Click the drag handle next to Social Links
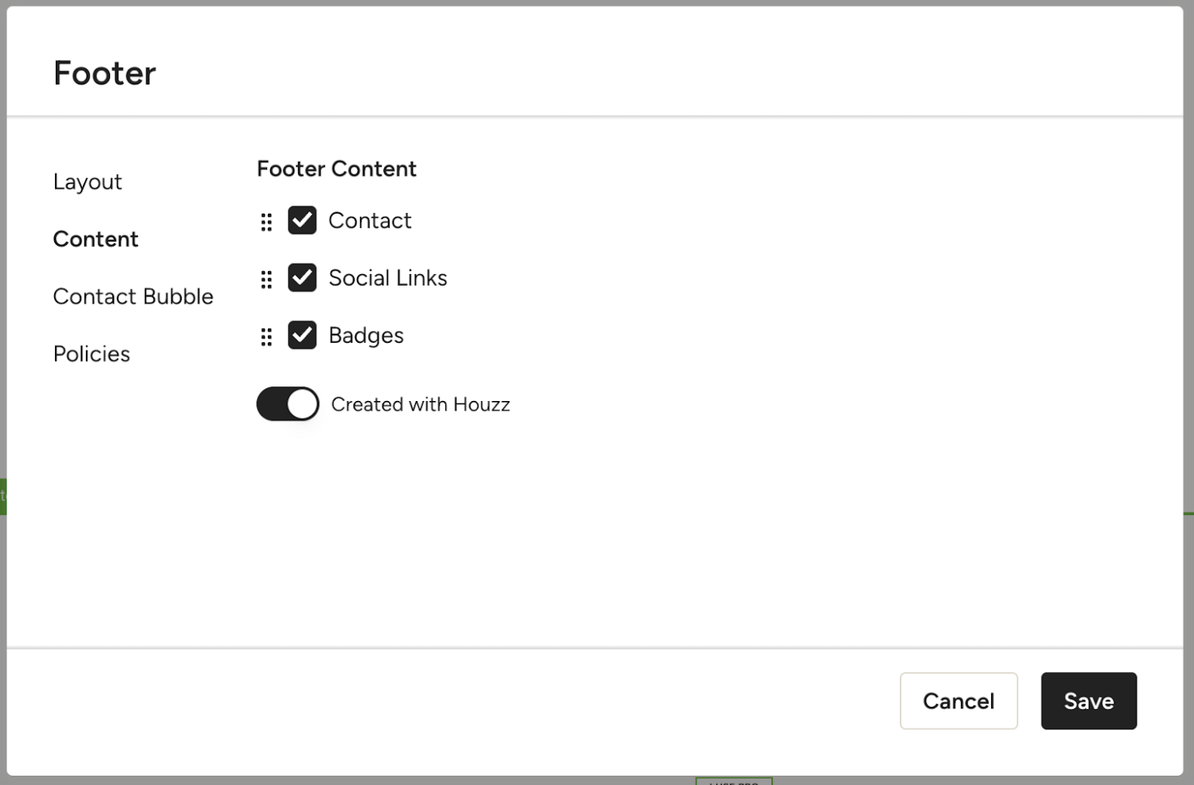This screenshot has height=785, width=1194. 266,279
